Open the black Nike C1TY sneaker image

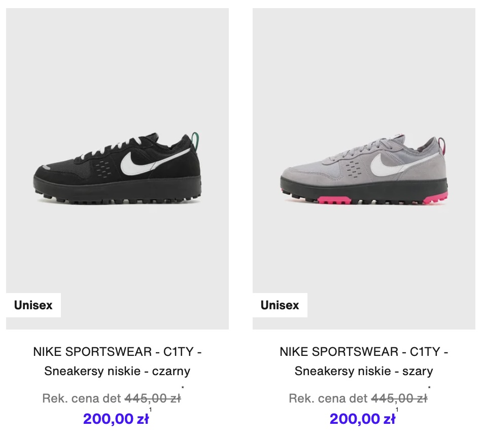coord(117,169)
